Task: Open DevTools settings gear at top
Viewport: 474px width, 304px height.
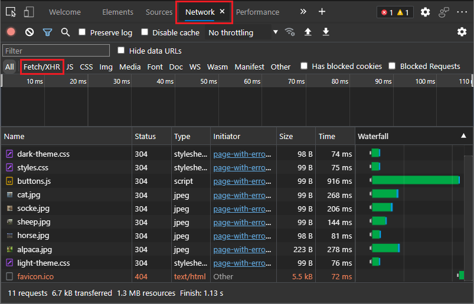Action: (426, 12)
